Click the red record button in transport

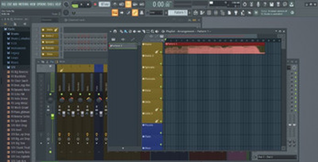pos(95,4)
